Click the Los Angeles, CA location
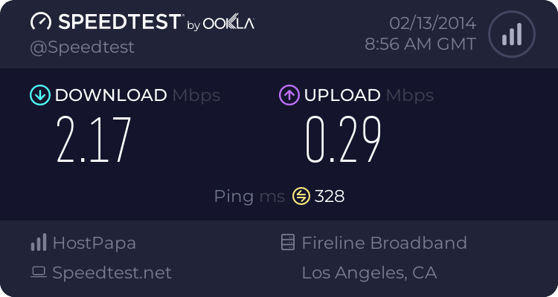The width and height of the screenshot is (558, 297). [369, 272]
